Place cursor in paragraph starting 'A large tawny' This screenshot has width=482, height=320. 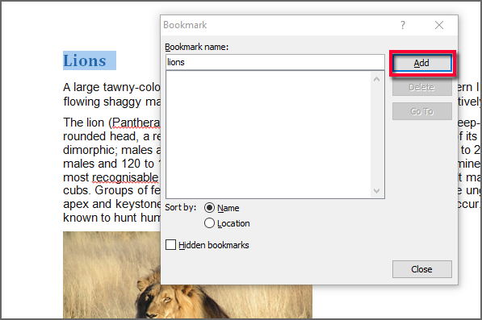click(111, 94)
